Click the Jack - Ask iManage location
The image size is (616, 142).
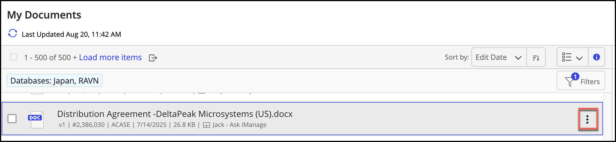point(239,125)
